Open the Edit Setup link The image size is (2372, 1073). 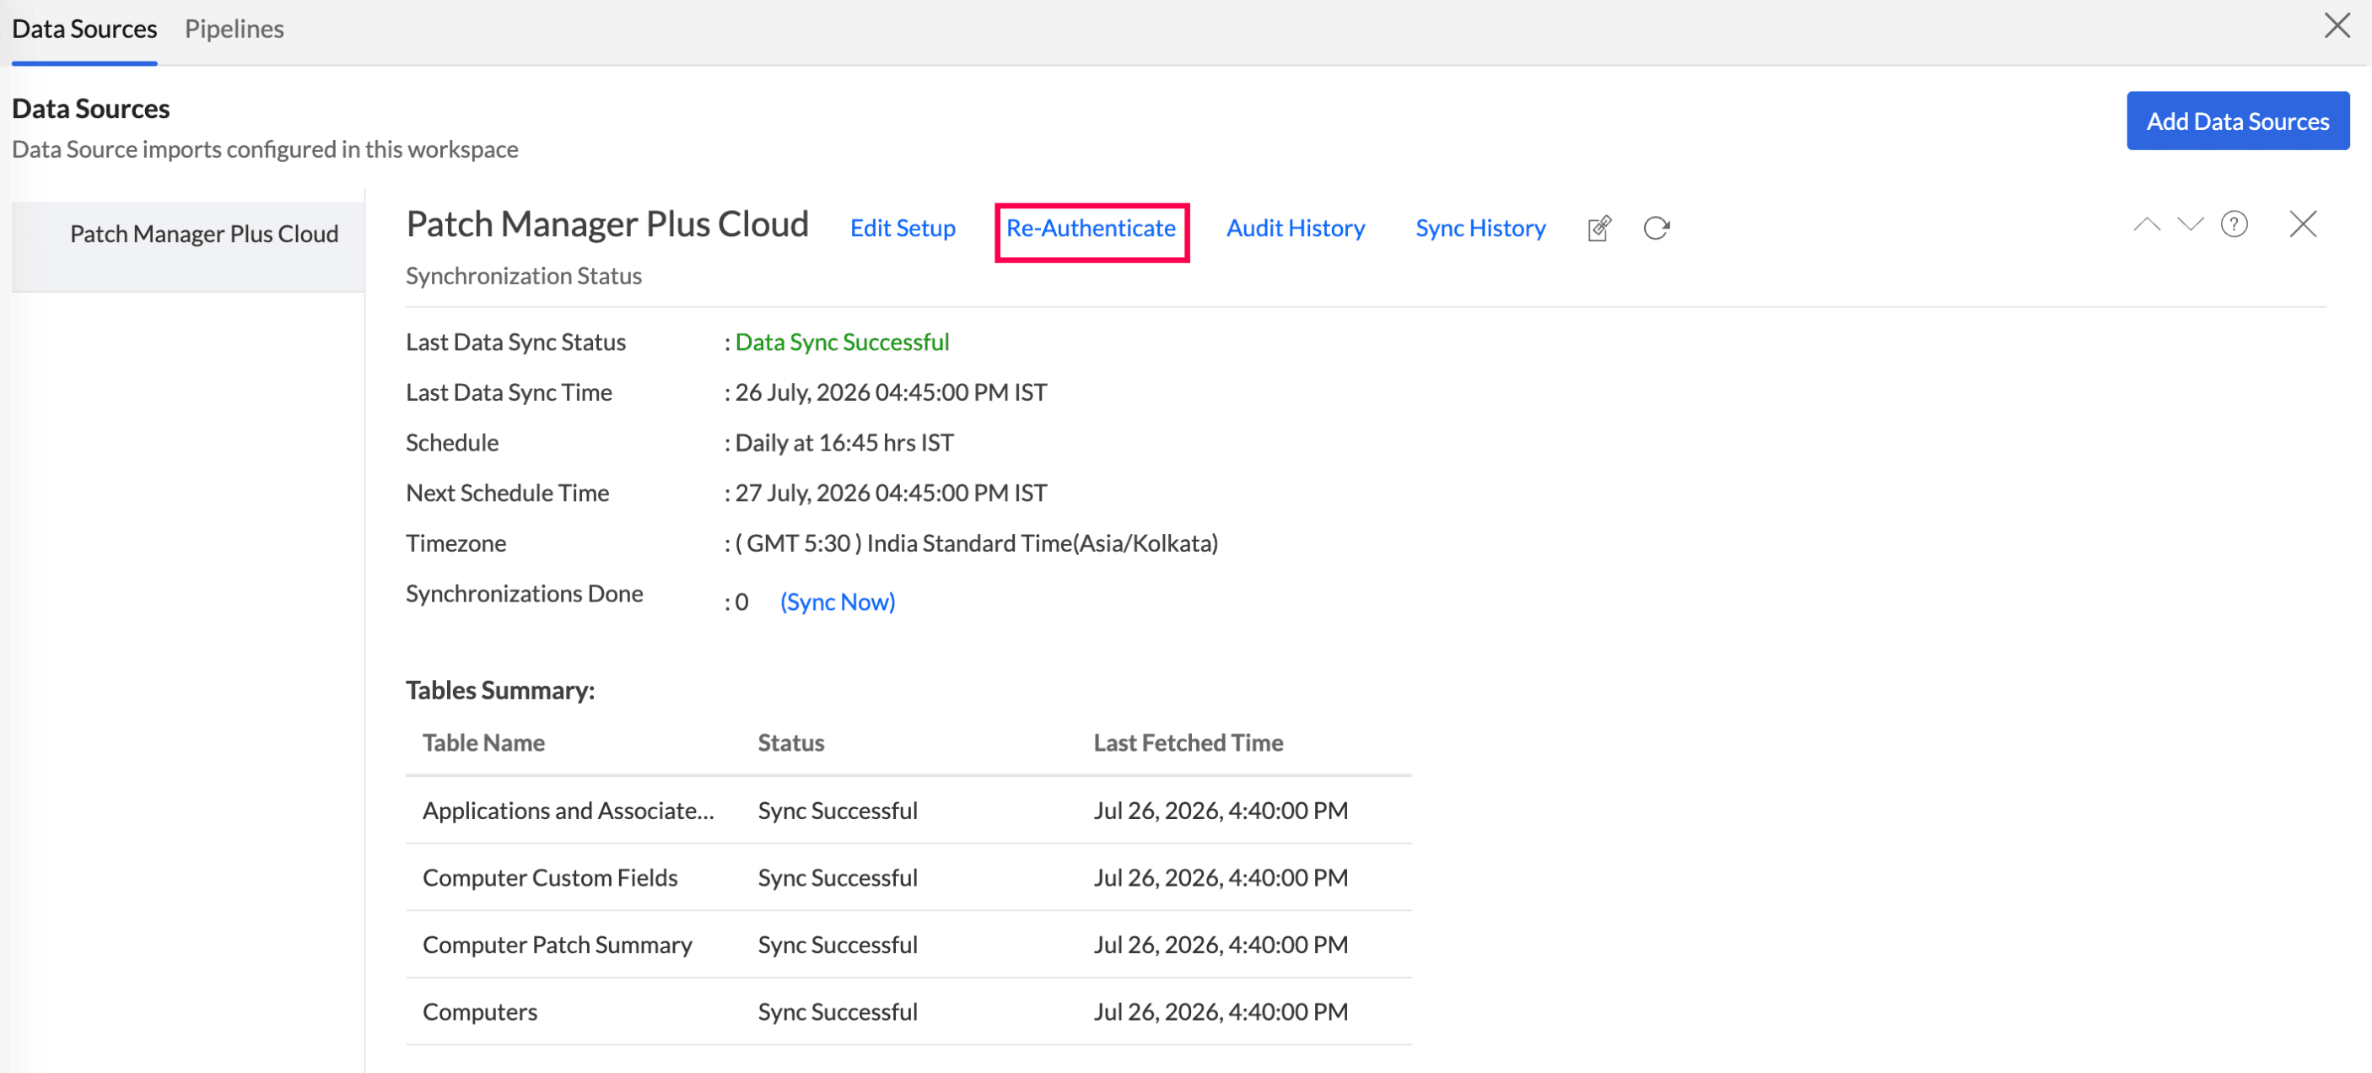[903, 228]
